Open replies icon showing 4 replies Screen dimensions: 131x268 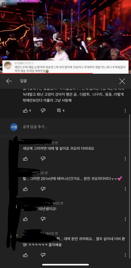coord(59,111)
